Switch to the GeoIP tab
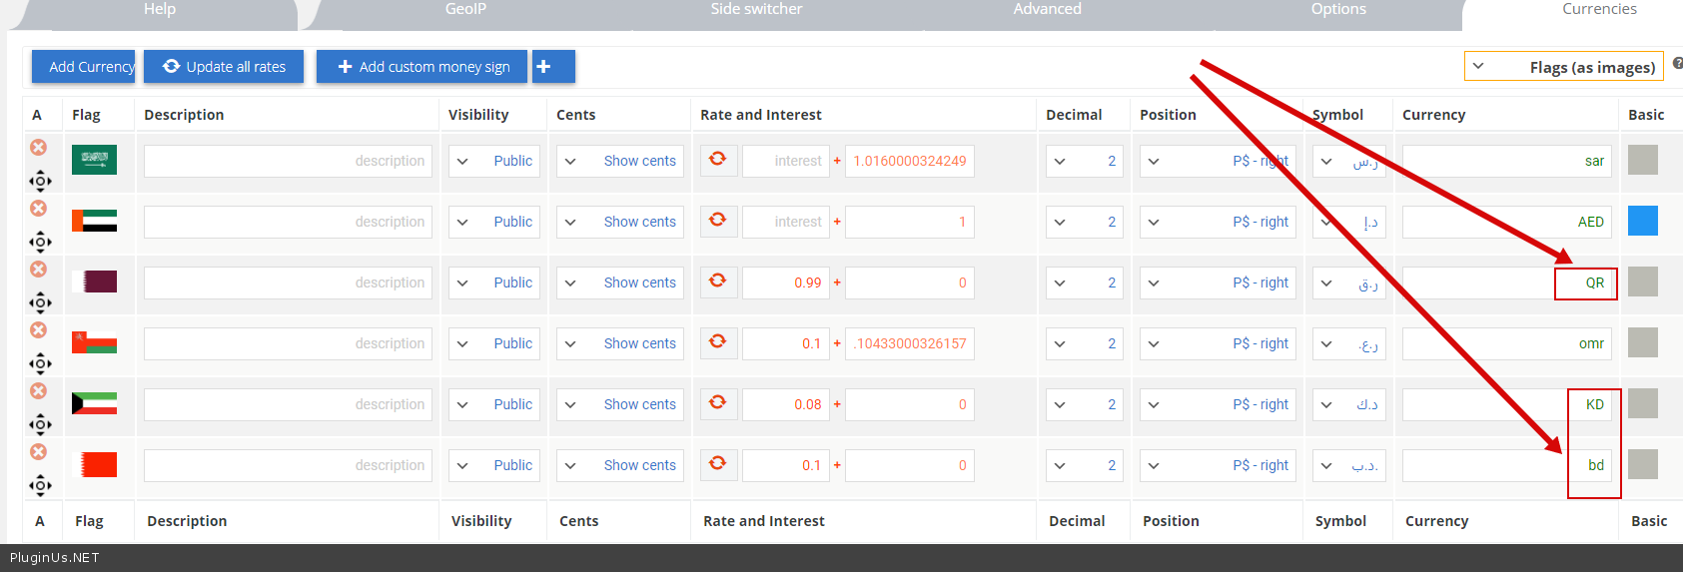Image resolution: width=1683 pixels, height=572 pixels. point(465,10)
